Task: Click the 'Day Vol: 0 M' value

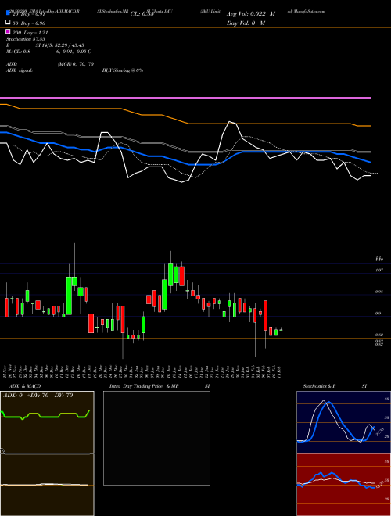Action: tap(246, 23)
